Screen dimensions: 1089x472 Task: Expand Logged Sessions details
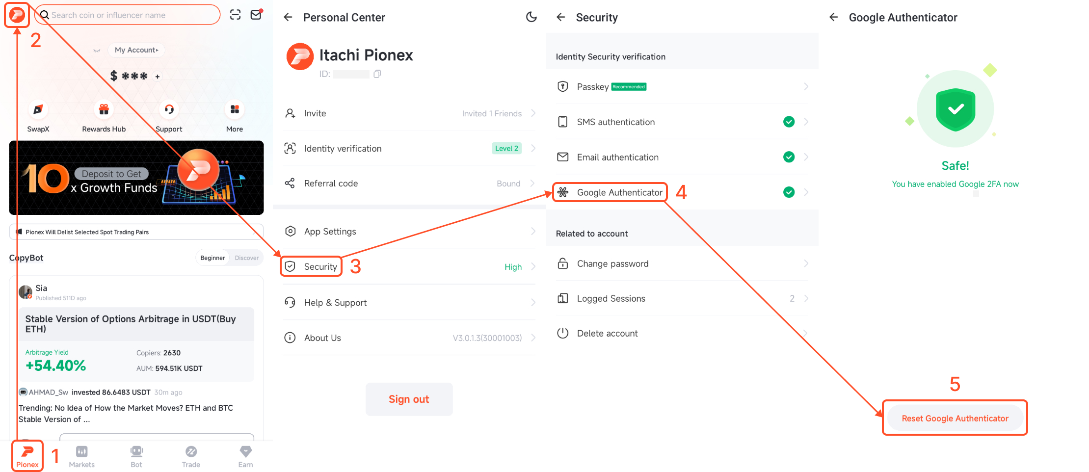(805, 298)
